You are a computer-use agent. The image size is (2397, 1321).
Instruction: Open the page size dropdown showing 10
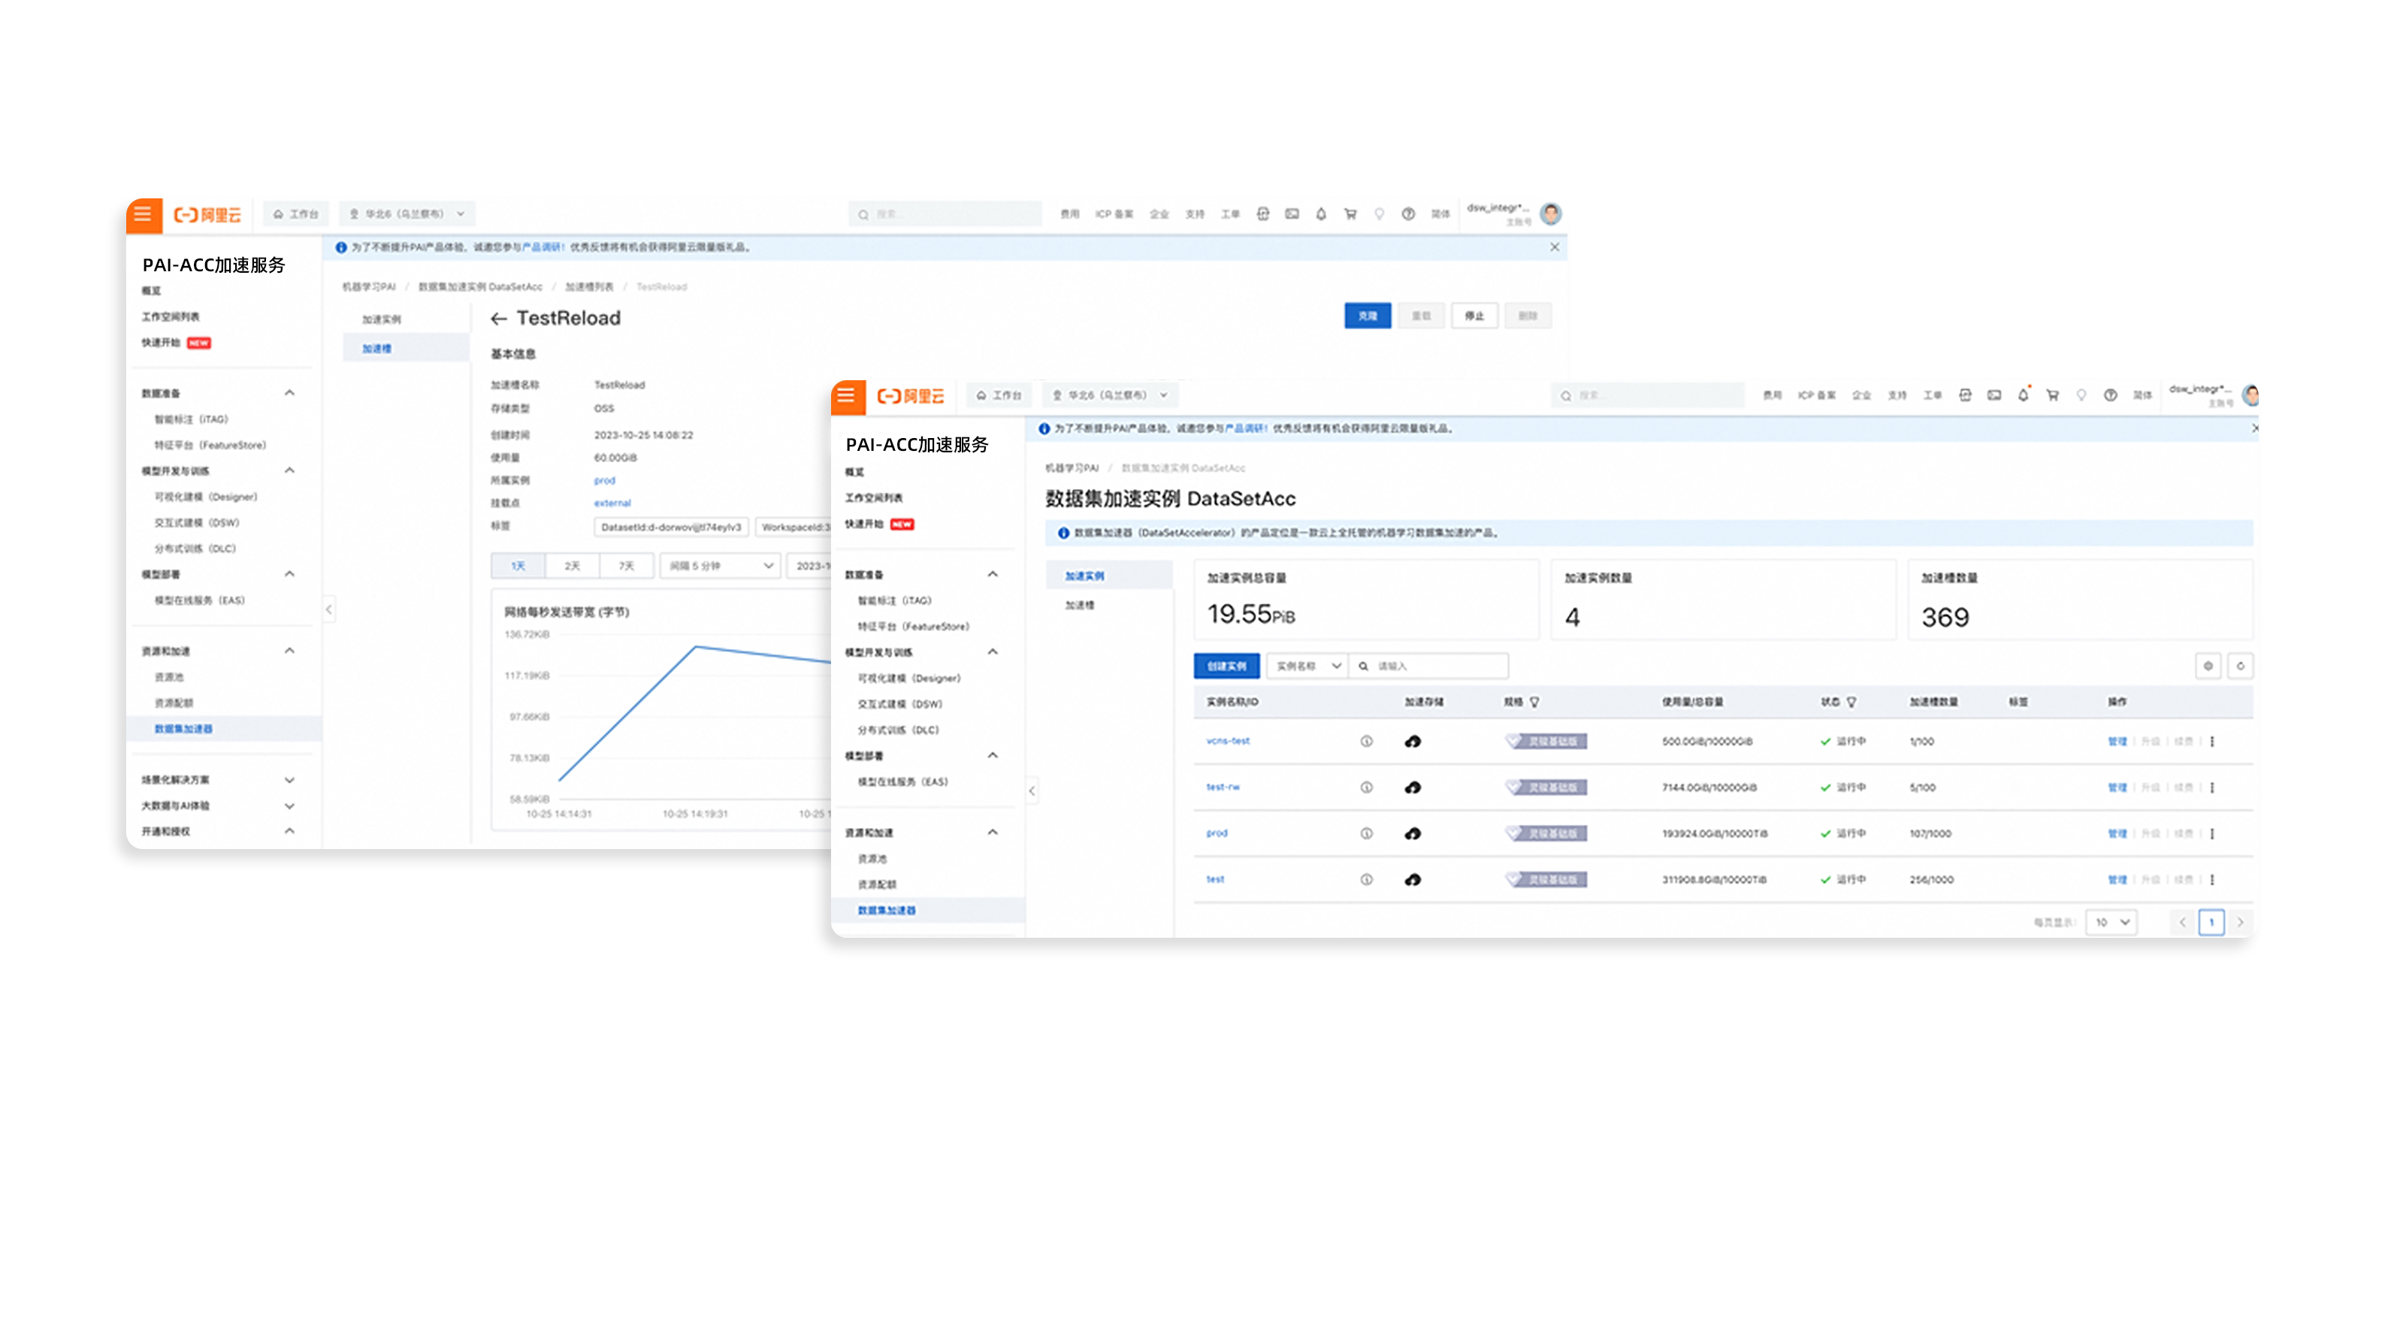pyautogui.click(x=2111, y=922)
